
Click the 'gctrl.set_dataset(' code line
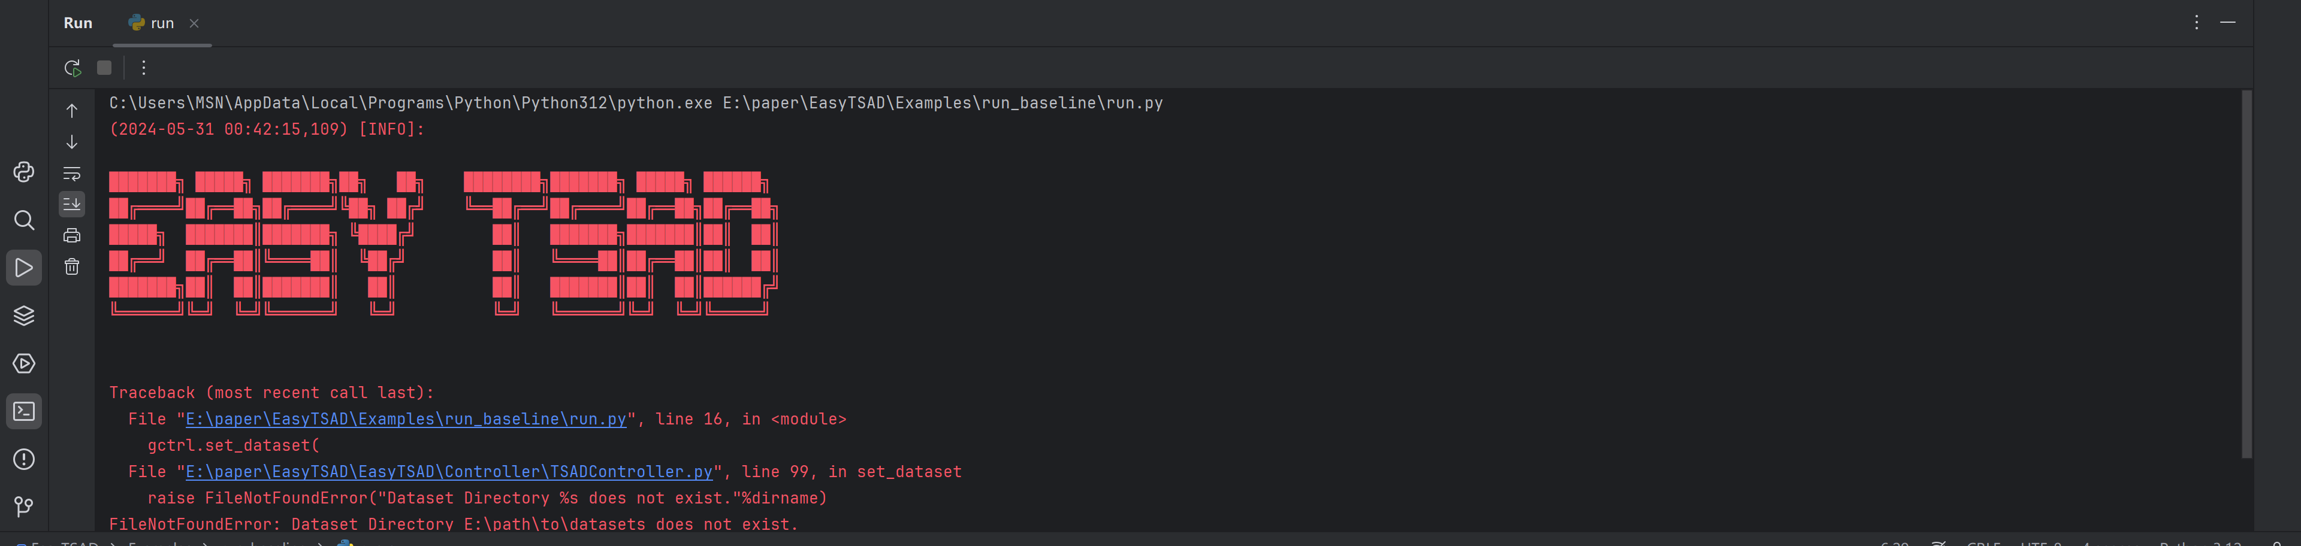click(x=233, y=445)
